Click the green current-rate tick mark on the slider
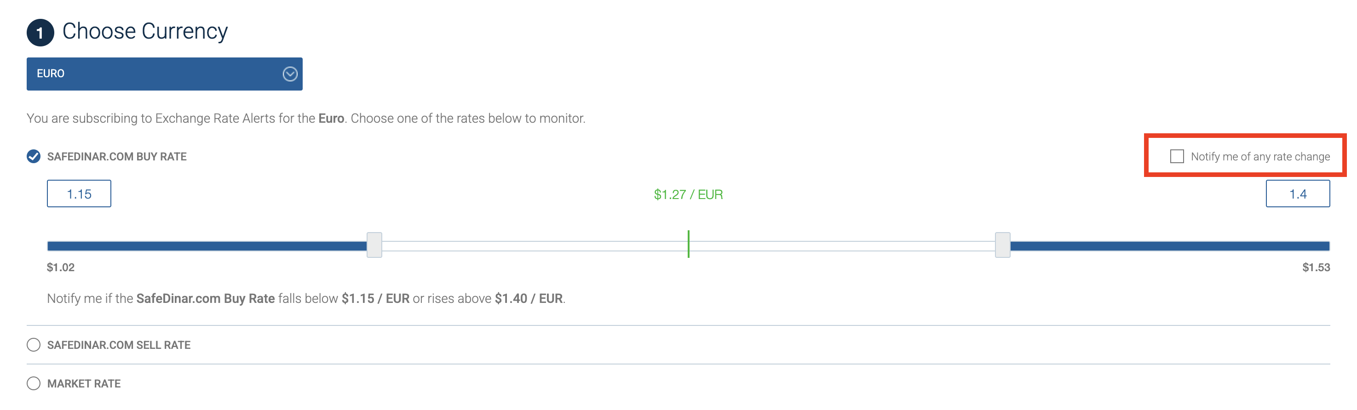The width and height of the screenshot is (1357, 410). click(x=688, y=245)
